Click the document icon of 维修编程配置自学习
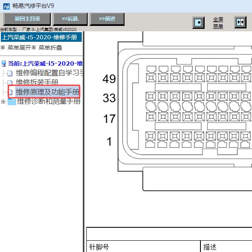This screenshot has height=252, width=252. pos(10,73)
